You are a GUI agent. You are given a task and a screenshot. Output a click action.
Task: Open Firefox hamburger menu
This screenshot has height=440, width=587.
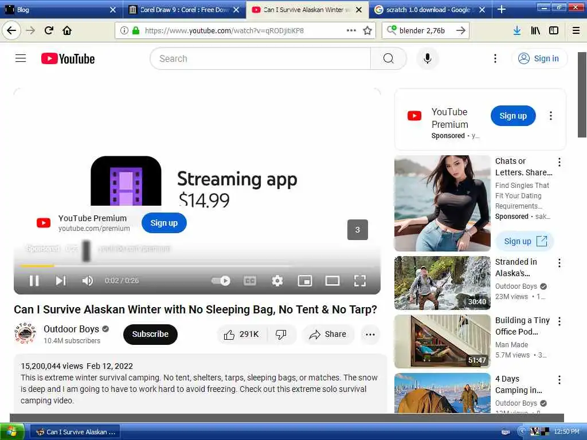coord(576,30)
